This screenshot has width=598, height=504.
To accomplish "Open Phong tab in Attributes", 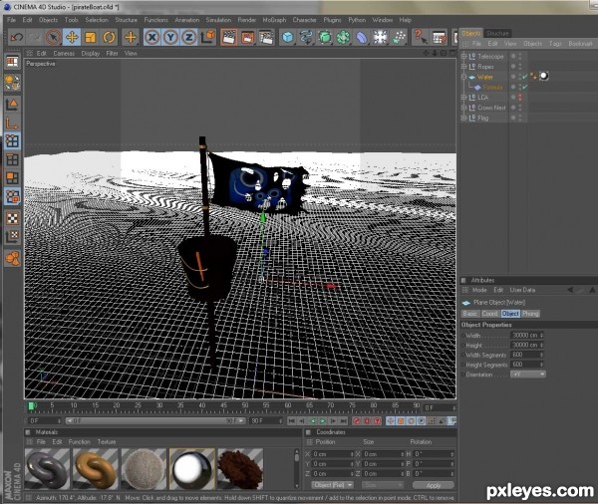I will click(x=530, y=314).
